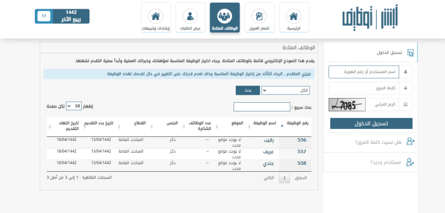Click job name عريف
The width and height of the screenshot is (445, 213).
tap(268, 151)
